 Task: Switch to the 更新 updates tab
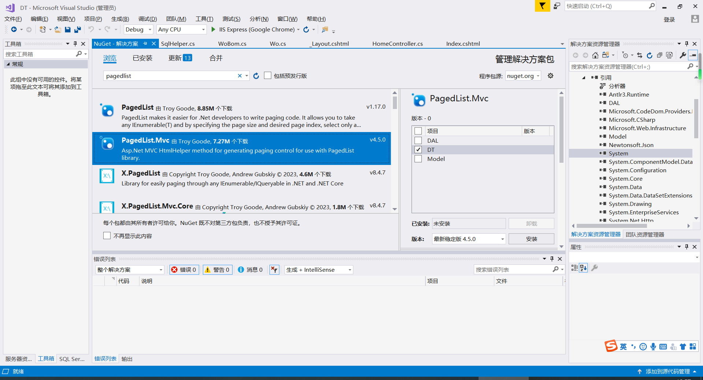point(180,58)
